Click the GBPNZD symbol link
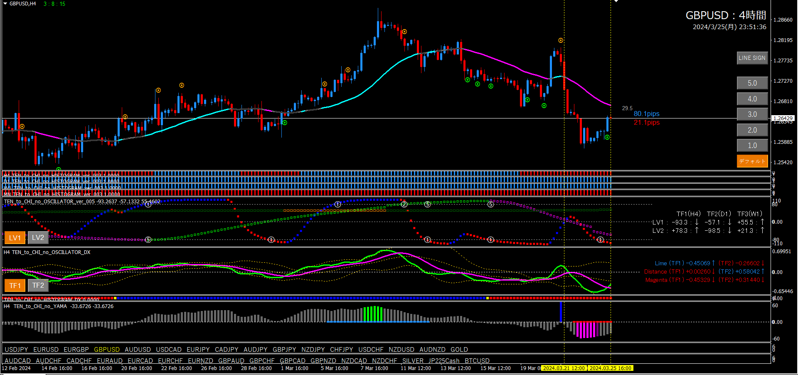This screenshot has width=798, height=375. point(323,361)
